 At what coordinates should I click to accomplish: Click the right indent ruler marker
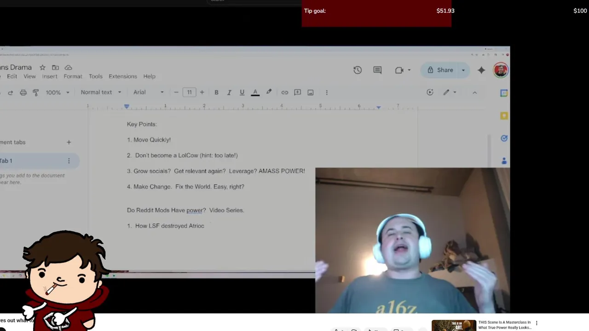[x=378, y=107]
